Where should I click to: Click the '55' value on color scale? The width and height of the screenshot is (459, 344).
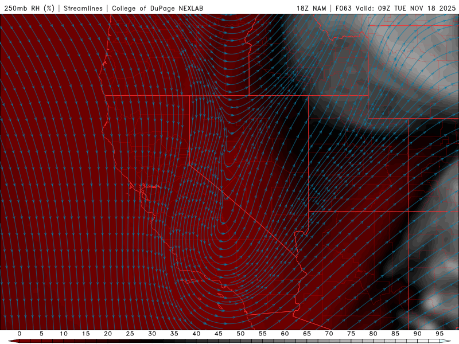(x=263, y=334)
